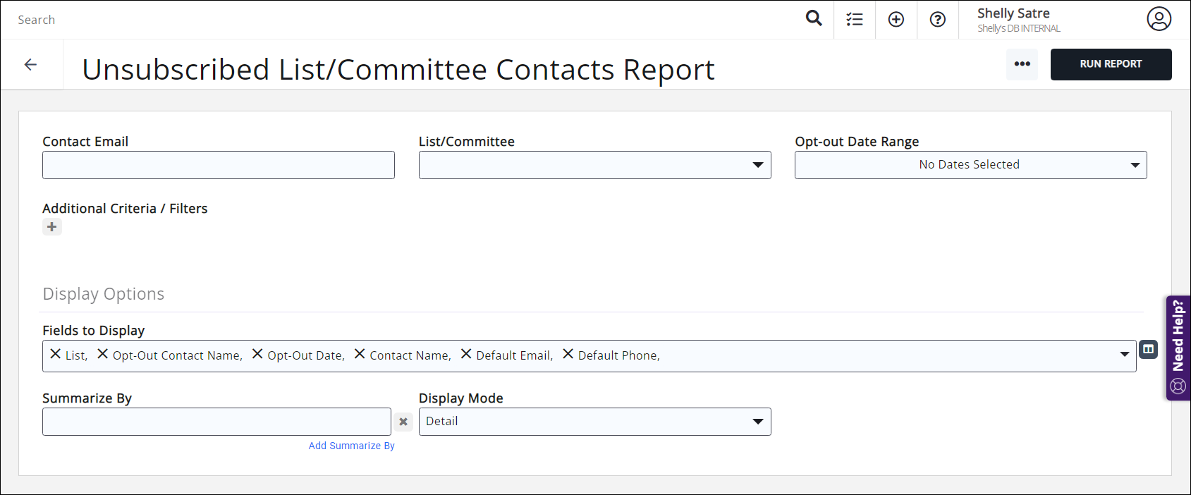This screenshot has width=1191, height=495.
Task: Remove Opt-Out Date field tag
Action: (257, 354)
